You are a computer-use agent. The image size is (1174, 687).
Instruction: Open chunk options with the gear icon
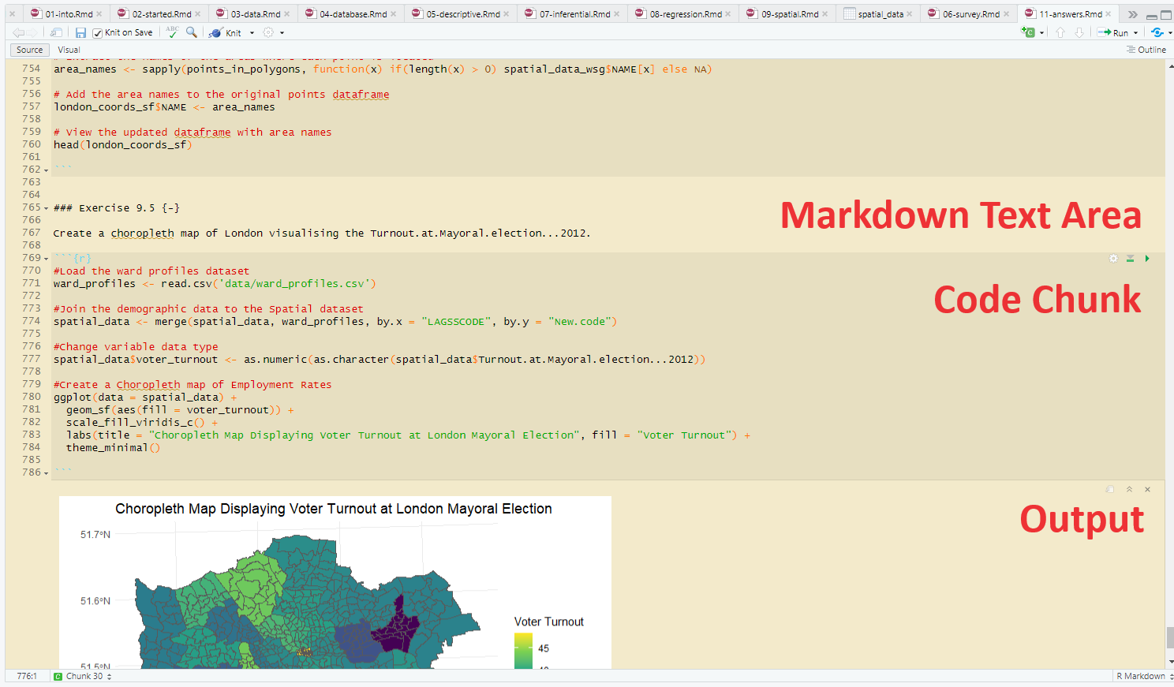coord(1113,258)
